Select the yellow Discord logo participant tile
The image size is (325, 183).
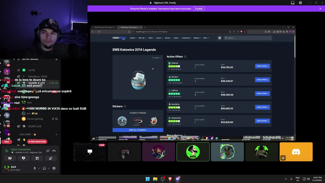pyautogui.click(x=296, y=152)
